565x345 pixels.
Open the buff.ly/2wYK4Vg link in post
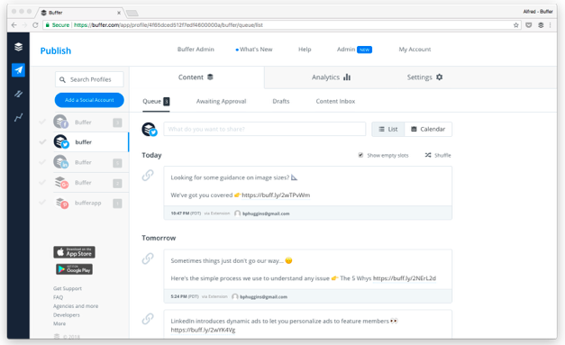[x=204, y=330]
